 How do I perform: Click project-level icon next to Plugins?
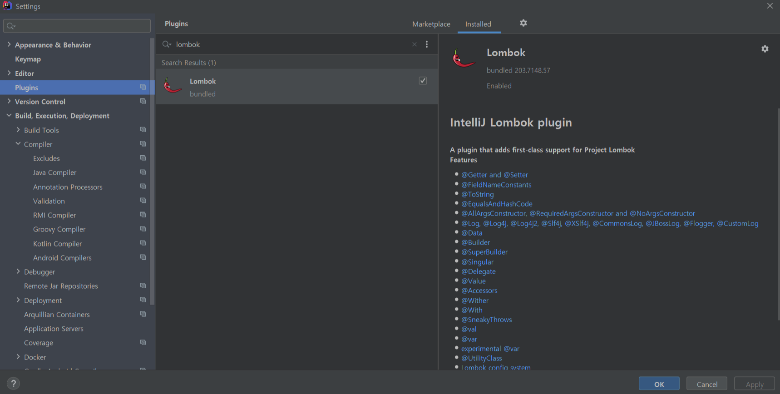[x=143, y=87]
